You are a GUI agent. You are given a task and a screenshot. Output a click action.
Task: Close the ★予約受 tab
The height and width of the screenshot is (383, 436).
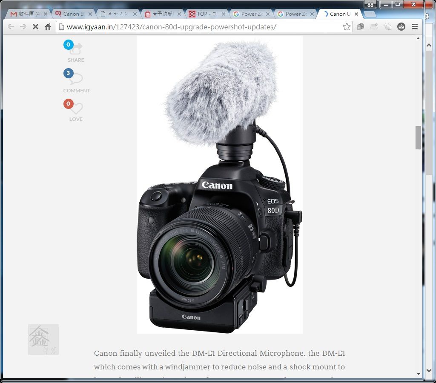pyautogui.click(x=179, y=14)
